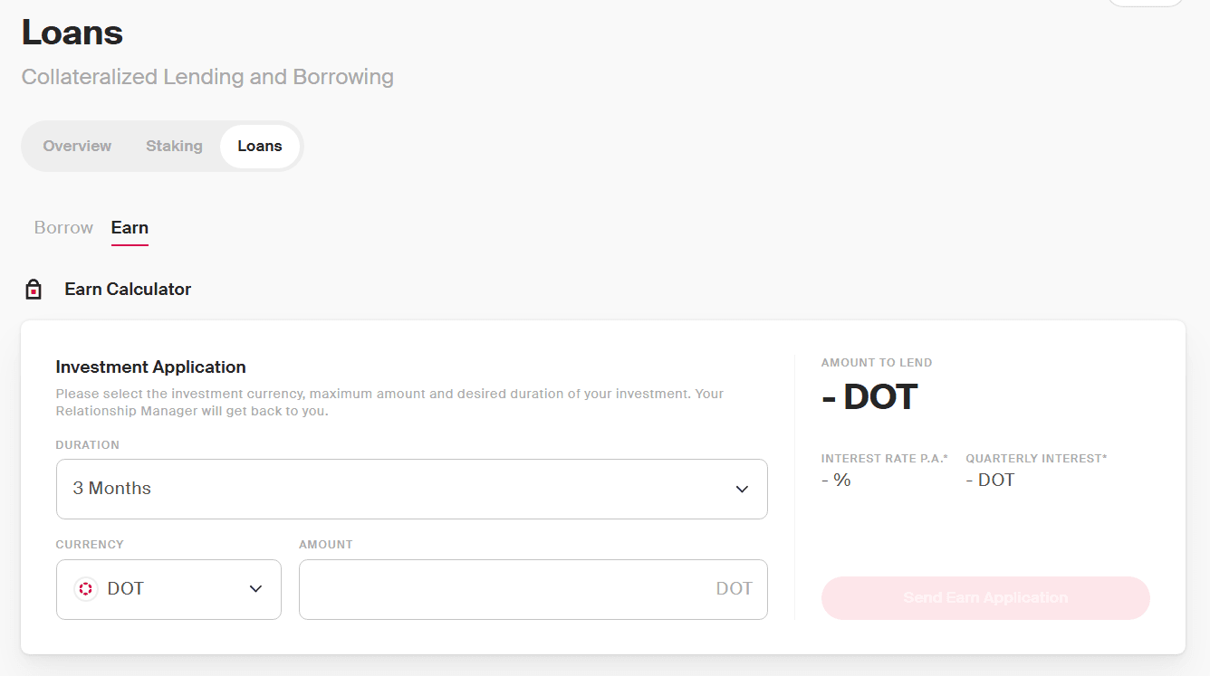Image resolution: width=1210 pixels, height=676 pixels.
Task: Click the Investment Application title
Action: pyautogui.click(x=150, y=367)
